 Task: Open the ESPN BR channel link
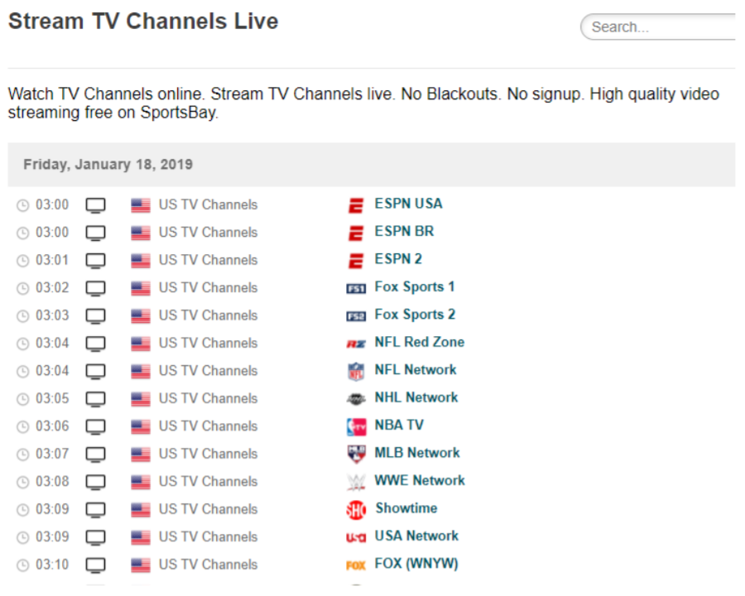coord(404,232)
